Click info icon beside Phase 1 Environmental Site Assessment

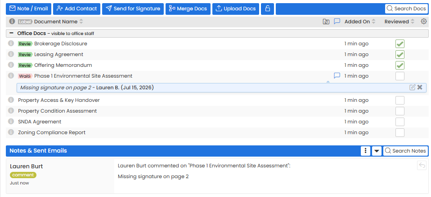[11, 76]
